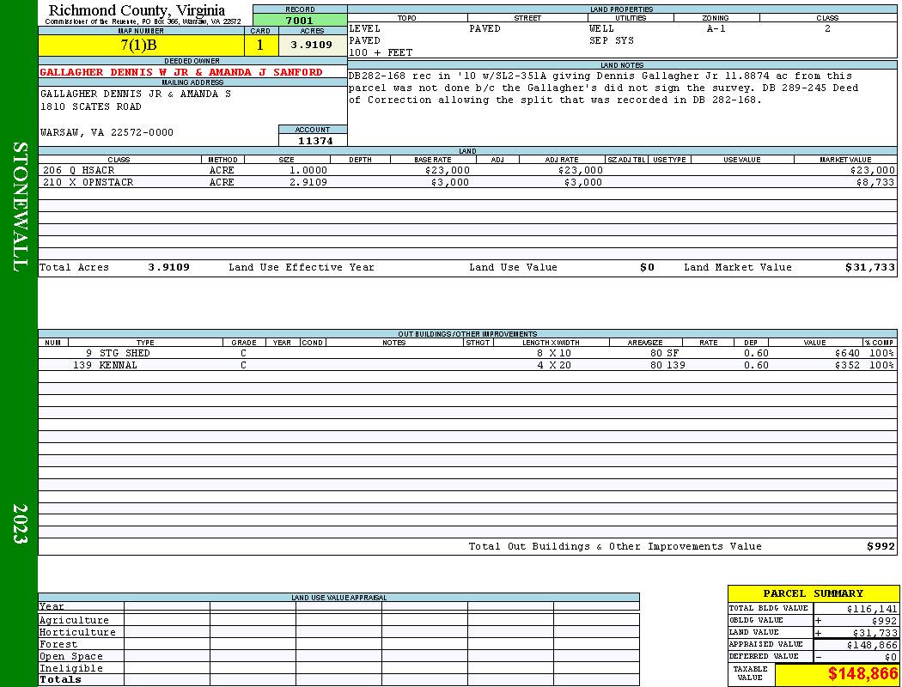
Task: Click the Forest row label
Action: (x=58, y=644)
